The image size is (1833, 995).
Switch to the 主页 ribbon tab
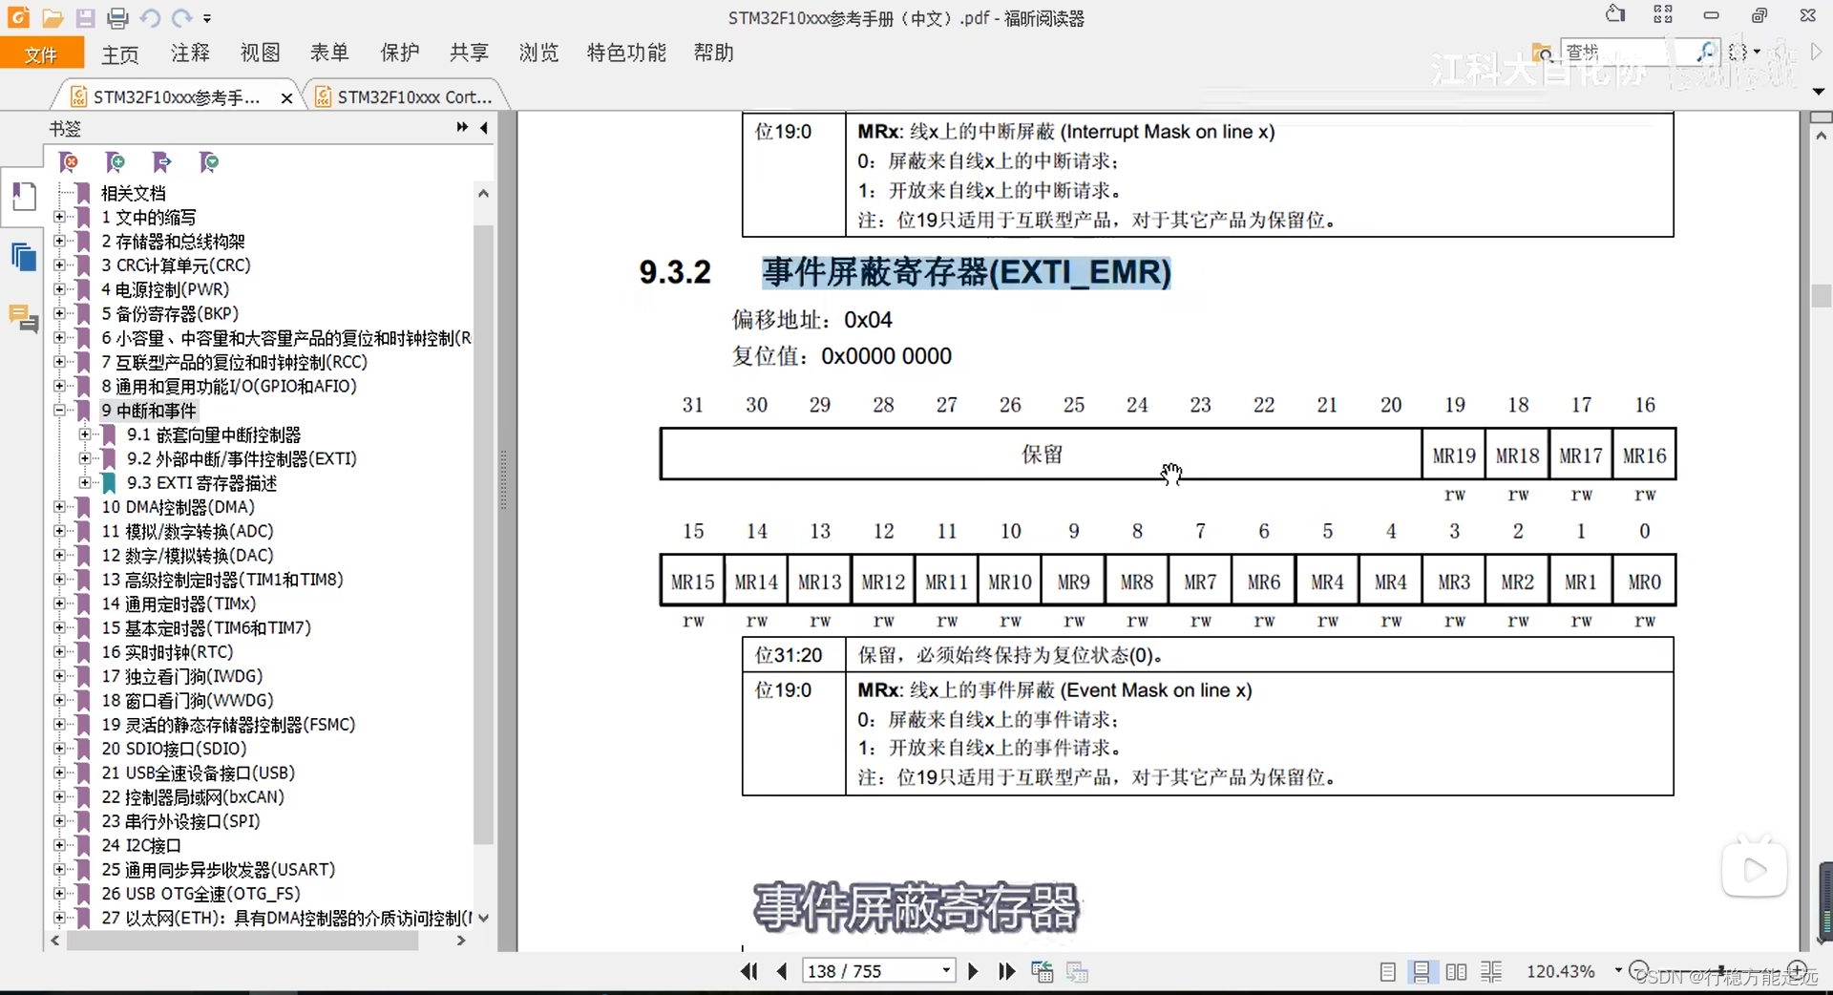120,53
